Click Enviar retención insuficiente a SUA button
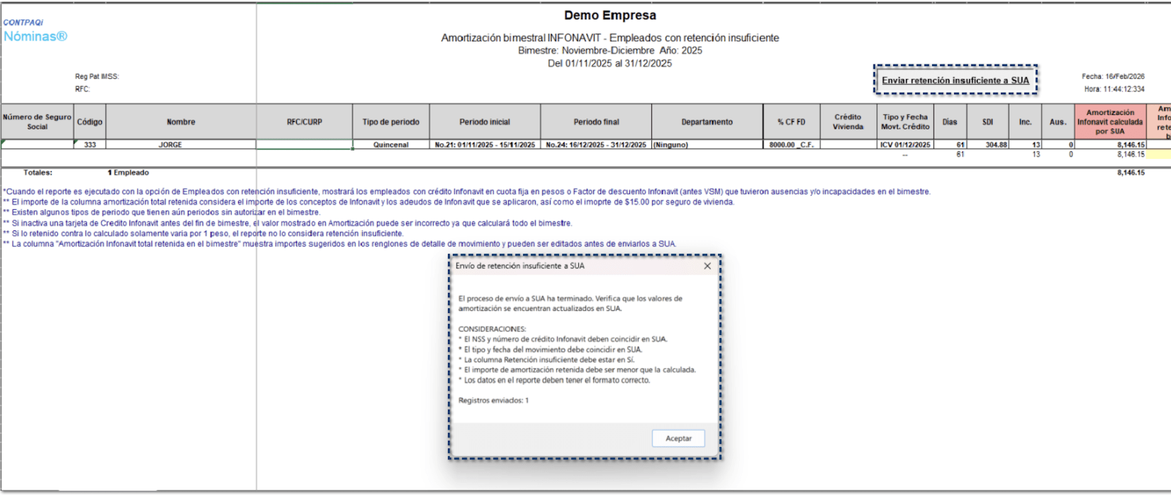This screenshot has width=1171, height=498. point(955,80)
